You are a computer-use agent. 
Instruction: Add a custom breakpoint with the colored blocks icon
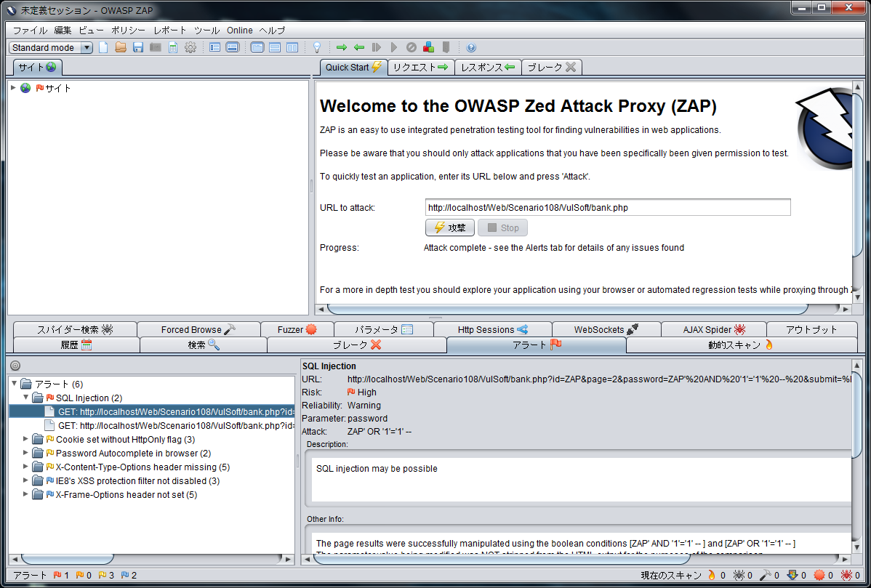click(428, 48)
